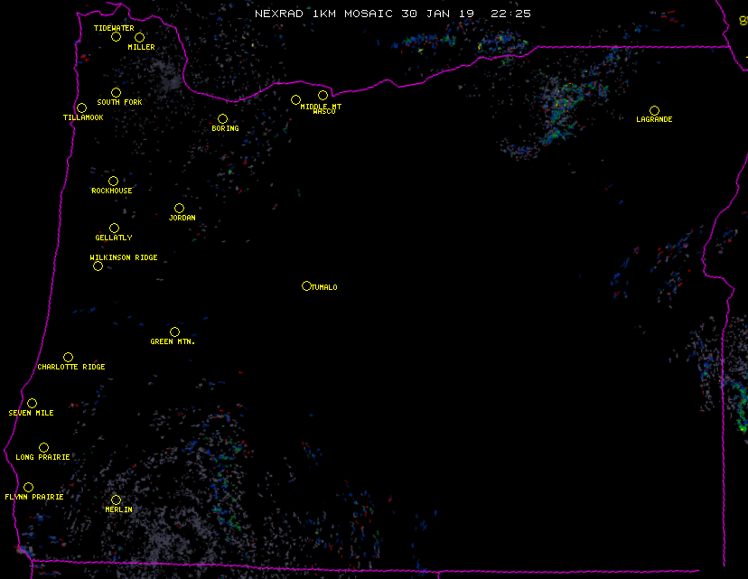The width and height of the screenshot is (748, 579).
Task: Click the Gellatly station circle marker
Action: tap(114, 229)
